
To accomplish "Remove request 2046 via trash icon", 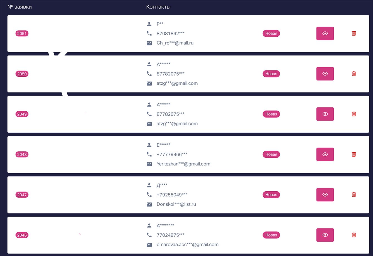I will tap(354, 235).
